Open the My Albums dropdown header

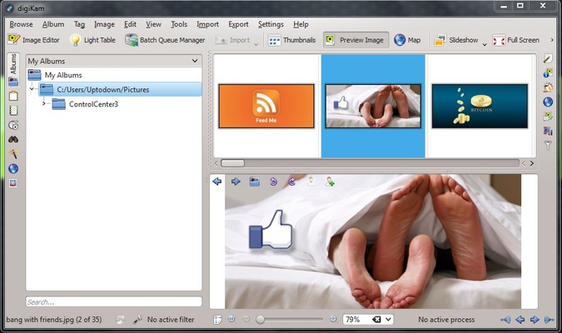(x=113, y=61)
